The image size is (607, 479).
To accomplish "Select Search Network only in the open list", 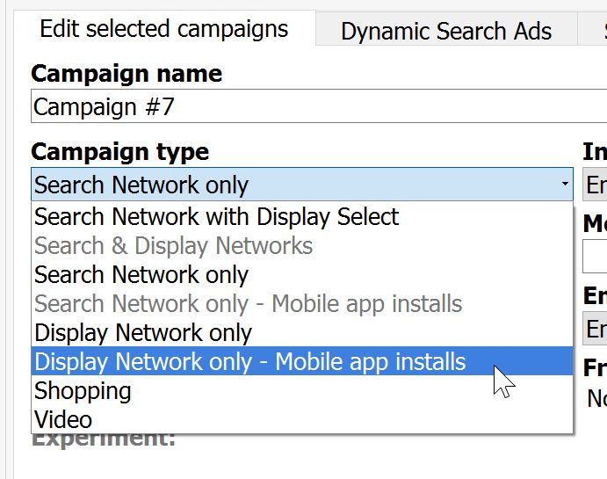I will pyautogui.click(x=141, y=275).
